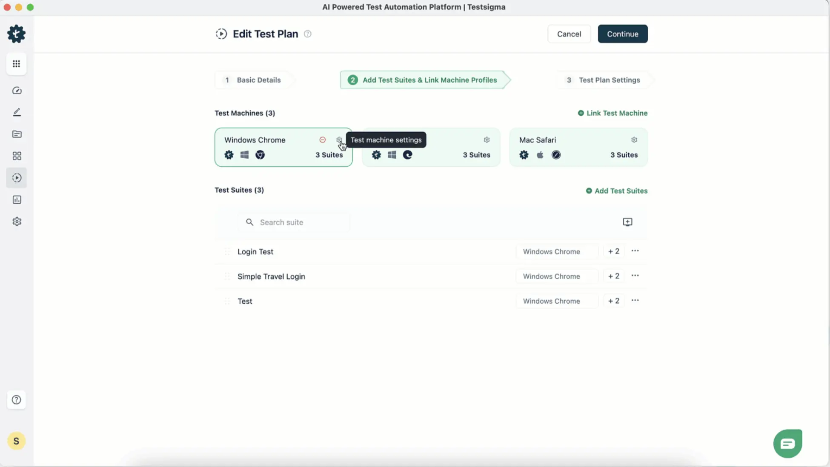Image resolution: width=830 pixels, height=467 pixels.
Task: Open the three-dot menu for Test suite
Action: (x=635, y=301)
